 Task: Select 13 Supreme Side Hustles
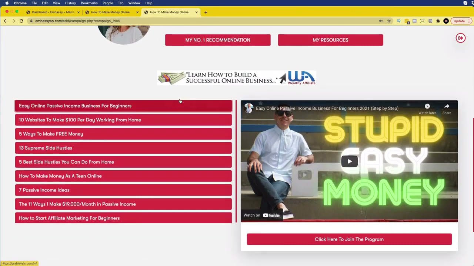(x=123, y=148)
